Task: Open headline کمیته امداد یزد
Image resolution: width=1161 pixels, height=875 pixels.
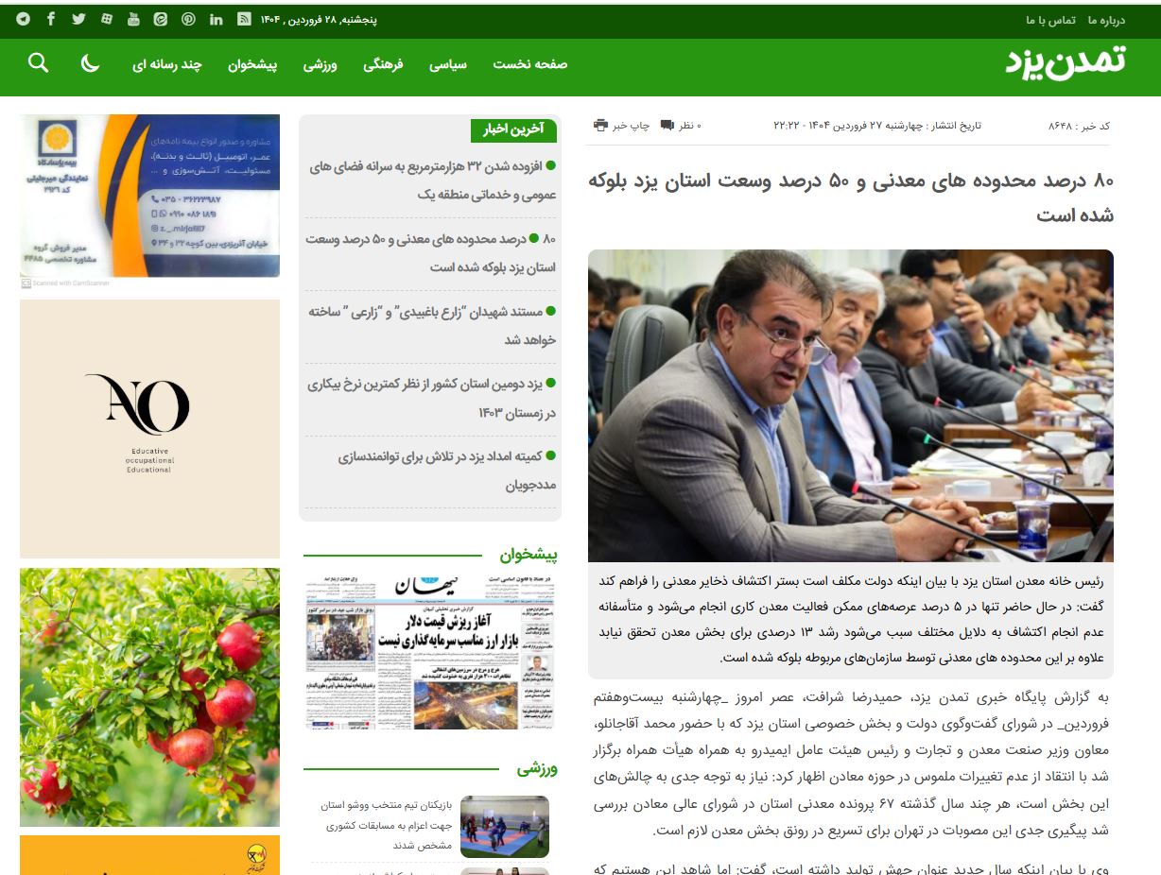Action: 447,471
